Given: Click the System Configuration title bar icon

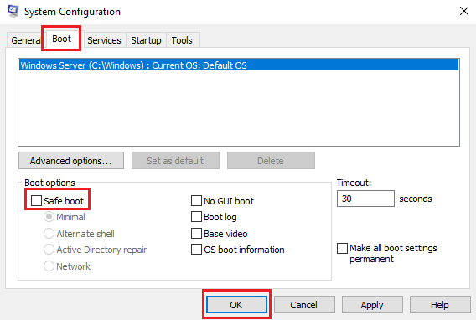Looking at the screenshot, I should (x=13, y=11).
